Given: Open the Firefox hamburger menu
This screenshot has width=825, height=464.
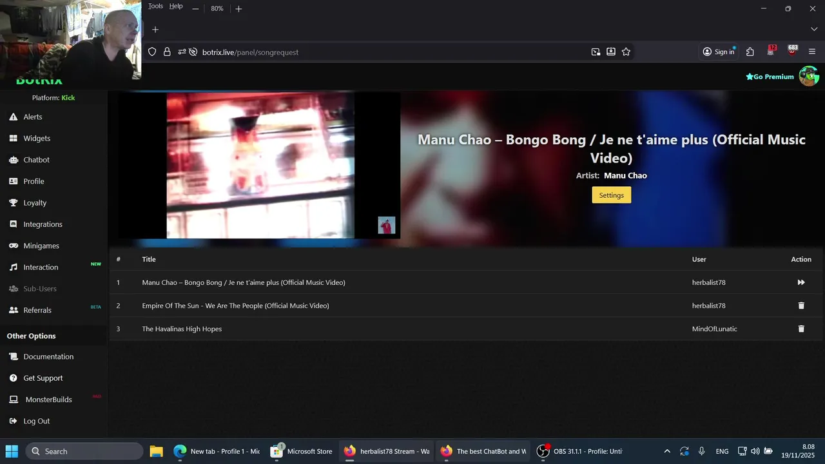Looking at the screenshot, I should tap(812, 52).
